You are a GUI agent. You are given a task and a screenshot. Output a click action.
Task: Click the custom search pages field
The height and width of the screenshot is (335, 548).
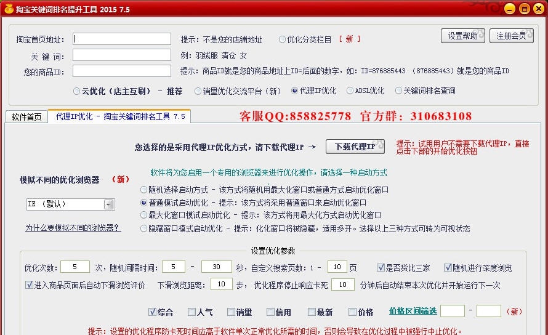tap(337, 267)
